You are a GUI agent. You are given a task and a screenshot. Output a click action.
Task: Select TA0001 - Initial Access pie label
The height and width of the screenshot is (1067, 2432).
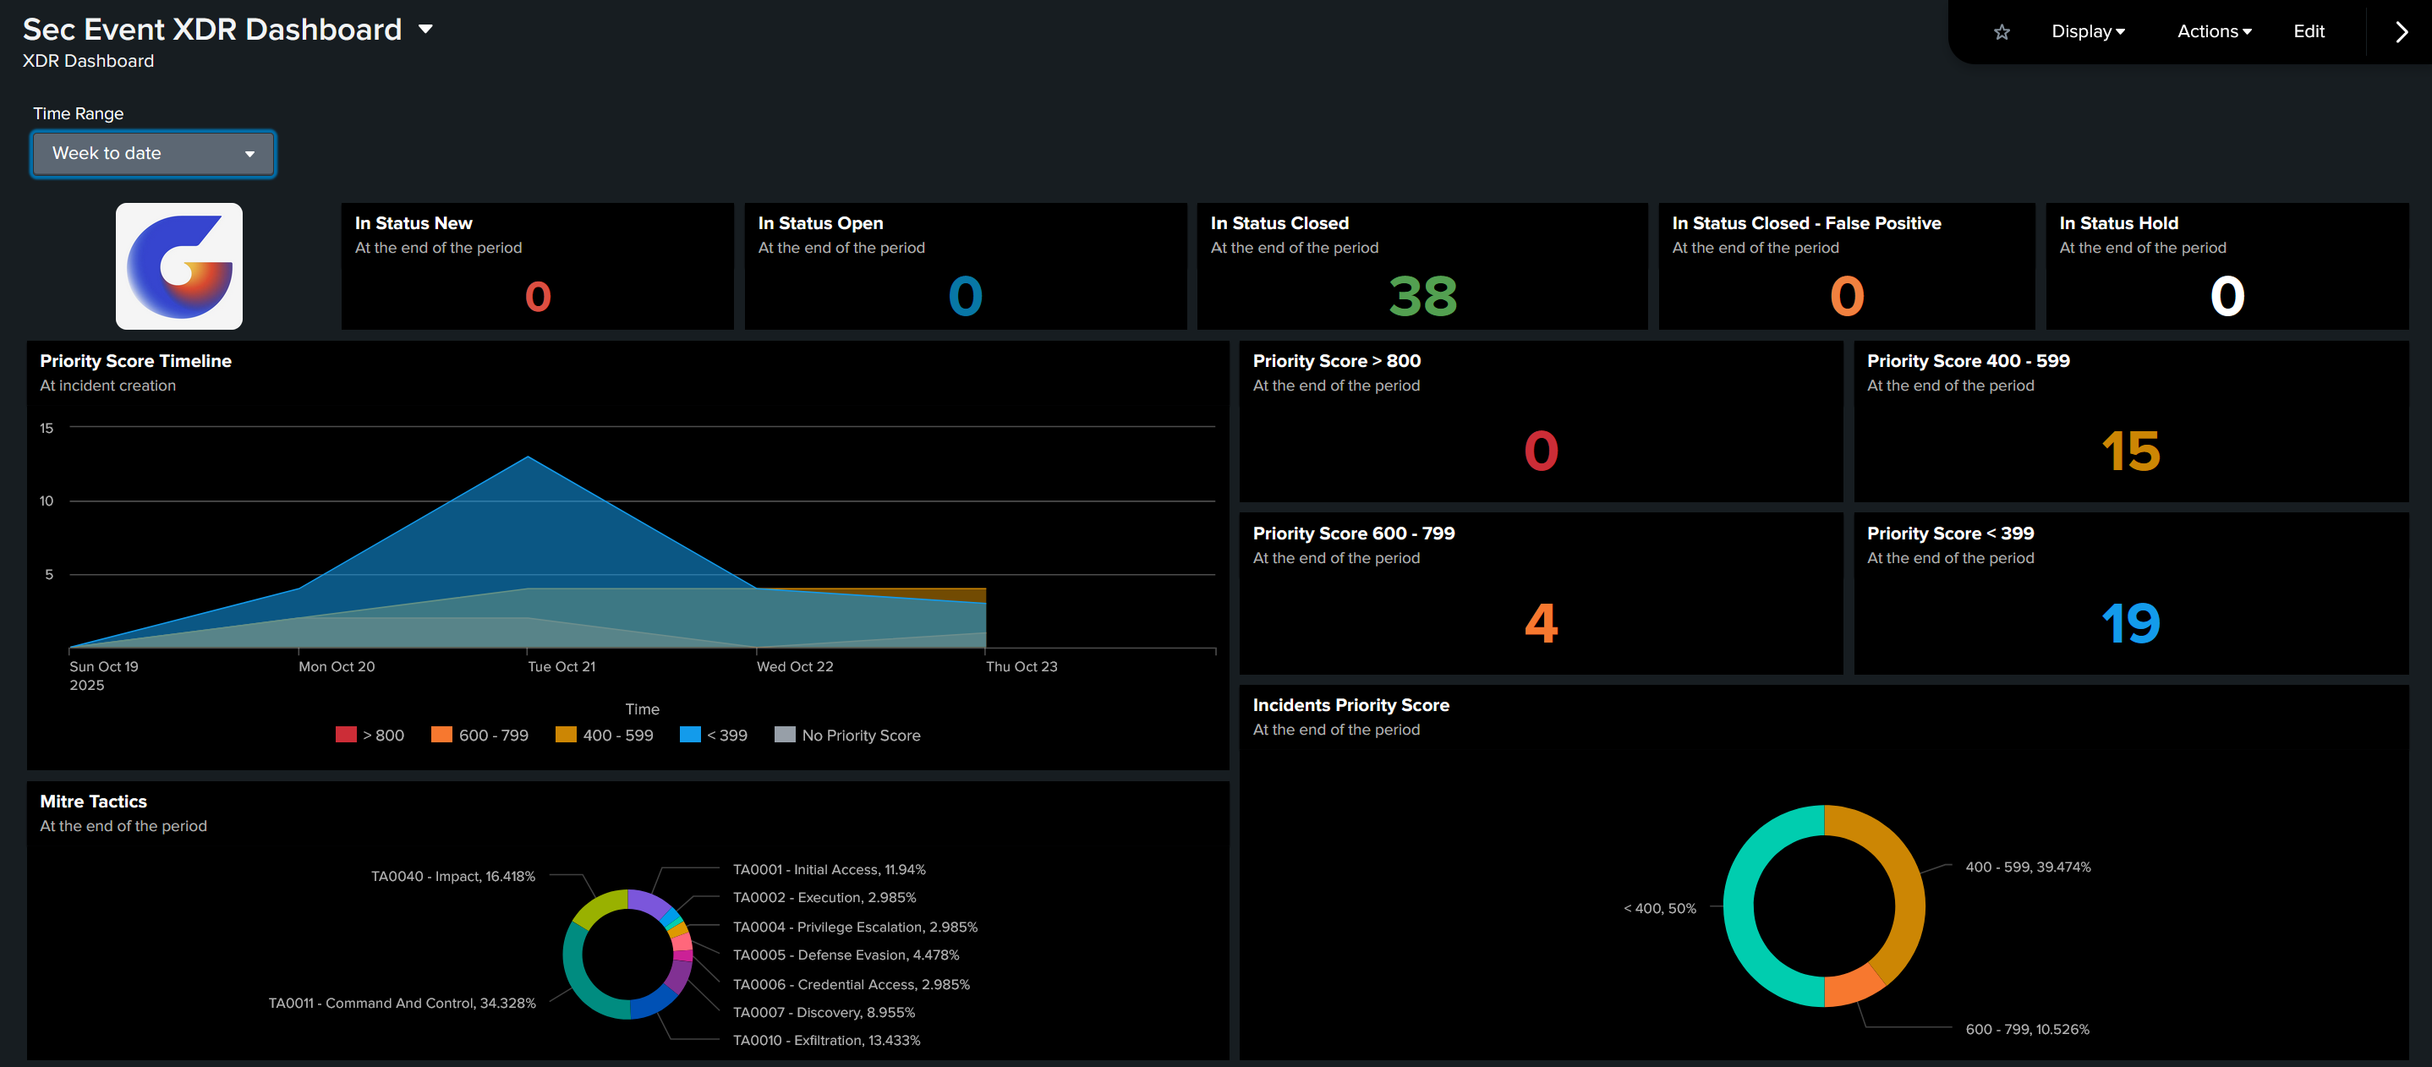click(829, 870)
